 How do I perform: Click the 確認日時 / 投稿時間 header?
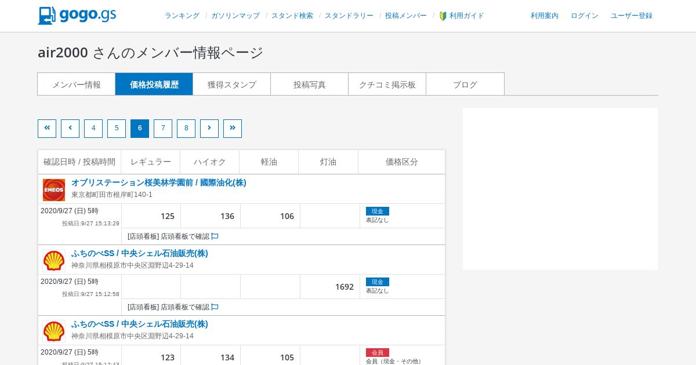(x=79, y=162)
